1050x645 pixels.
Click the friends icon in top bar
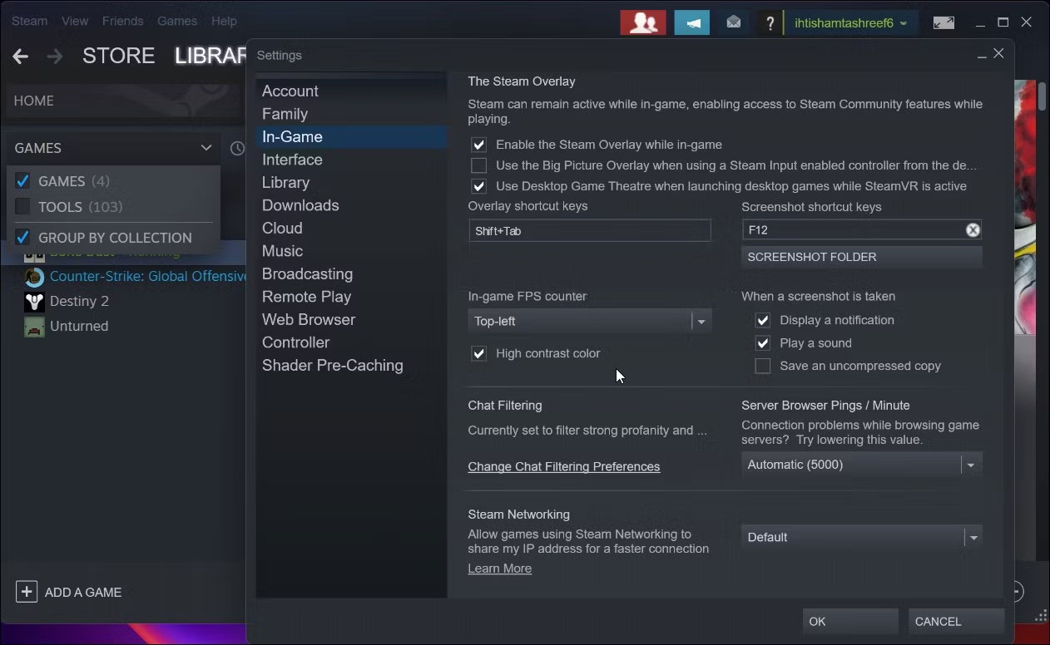[x=642, y=22]
